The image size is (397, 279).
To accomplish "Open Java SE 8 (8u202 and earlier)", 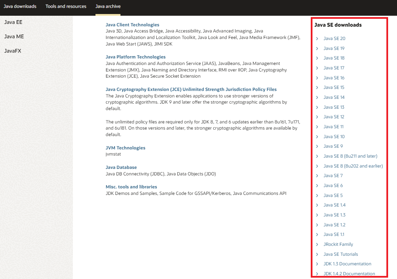I will pos(353,166).
